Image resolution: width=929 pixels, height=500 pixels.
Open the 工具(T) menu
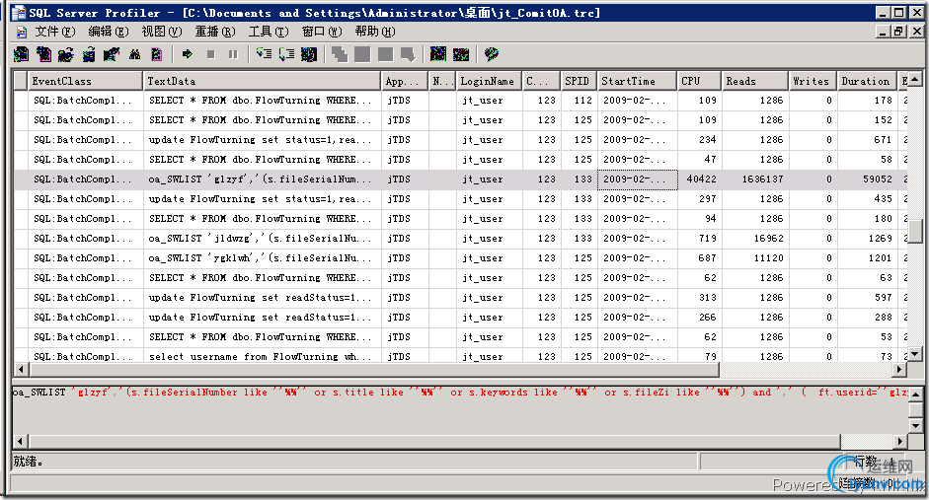(269, 32)
